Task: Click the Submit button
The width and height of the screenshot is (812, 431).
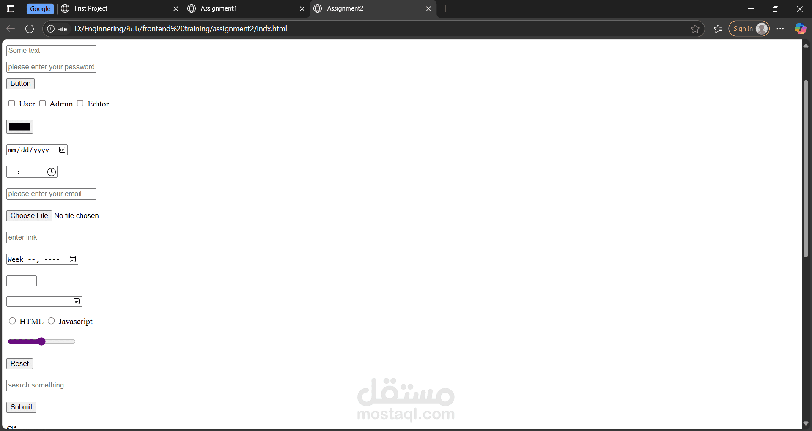Action: [x=21, y=407]
